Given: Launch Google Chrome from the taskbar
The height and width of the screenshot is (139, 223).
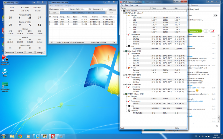Looking at the screenshot, I should (x=20, y=136).
